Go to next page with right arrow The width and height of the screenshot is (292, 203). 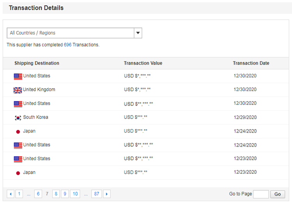107,194
